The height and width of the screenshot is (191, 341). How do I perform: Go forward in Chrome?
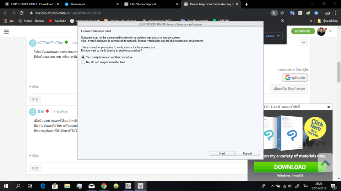pos(13,13)
